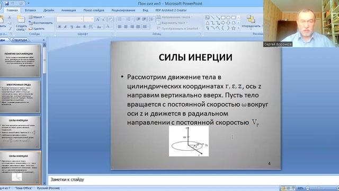Open the Показ слайдов ribbon tab
Screen dimensions: 339x191
tap(94, 10)
